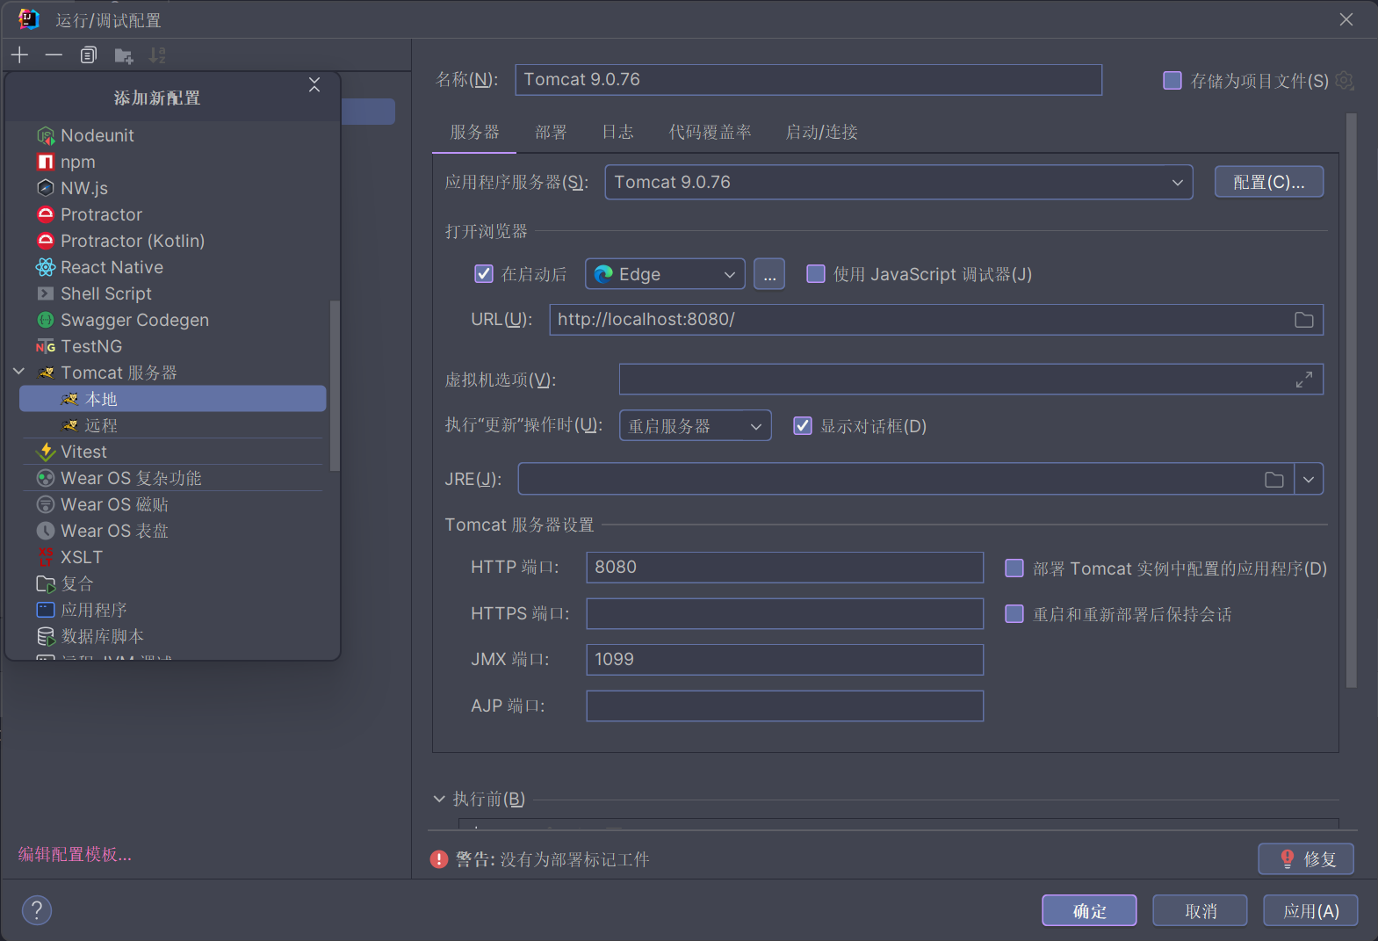The image size is (1378, 941).
Task: Click the expand icon in VM options field
Action: click(x=1303, y=380)
